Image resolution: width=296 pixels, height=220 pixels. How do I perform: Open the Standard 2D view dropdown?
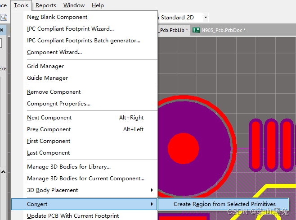tap(206, 18)
